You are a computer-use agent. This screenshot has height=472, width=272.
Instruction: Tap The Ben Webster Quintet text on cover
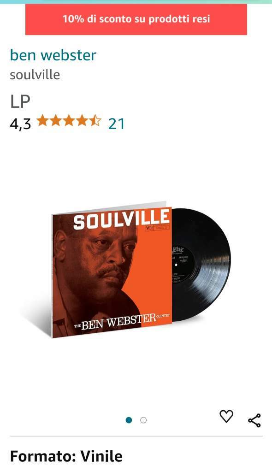coord(122,322)
